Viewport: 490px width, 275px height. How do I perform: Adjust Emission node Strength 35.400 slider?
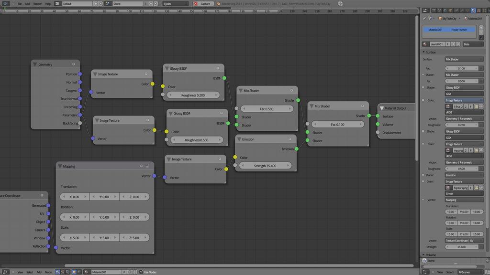pyautogui.click(x=265, y=166)
